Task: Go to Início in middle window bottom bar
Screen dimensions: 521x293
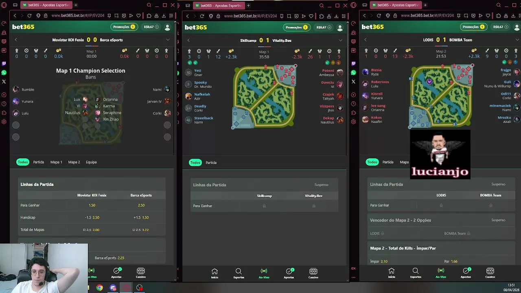Action: tap(215, 273)
